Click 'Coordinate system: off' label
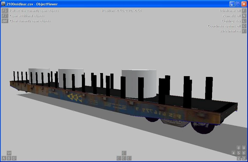Image resolution: width=248 pixels, height=162 pixels. click(224, 26)
